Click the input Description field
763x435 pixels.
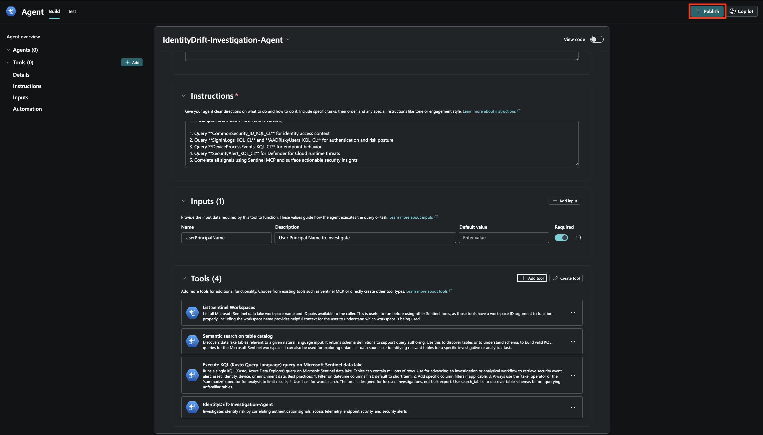tap(365, 238)
